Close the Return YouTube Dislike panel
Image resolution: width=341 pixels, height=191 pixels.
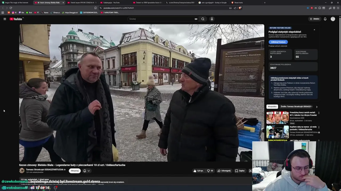[314, 30]
